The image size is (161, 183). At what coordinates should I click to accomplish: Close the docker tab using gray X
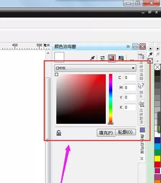(142, 159)
